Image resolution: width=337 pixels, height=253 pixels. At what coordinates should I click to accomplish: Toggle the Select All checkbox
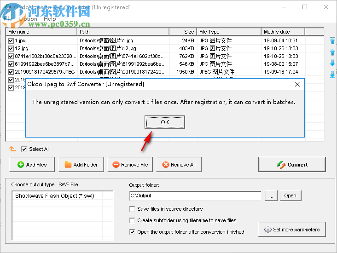[x=24, y=149]
